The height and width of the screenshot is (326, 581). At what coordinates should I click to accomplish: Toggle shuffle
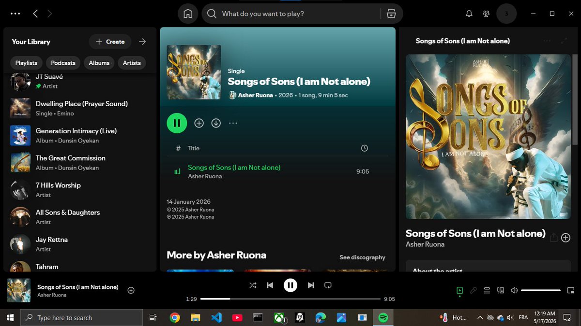(x=253, y=285)
